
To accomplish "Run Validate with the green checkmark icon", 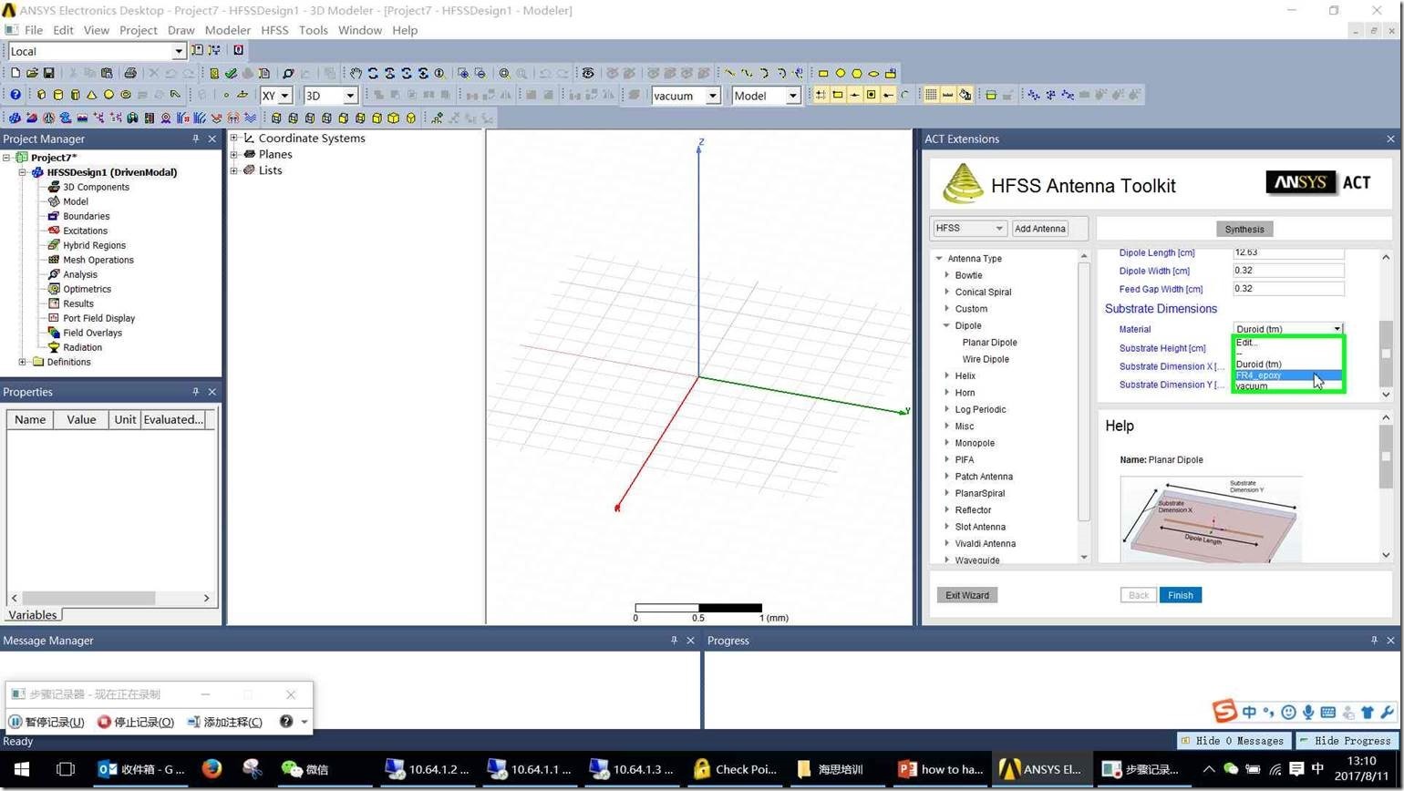I will (x=232, y=73).
